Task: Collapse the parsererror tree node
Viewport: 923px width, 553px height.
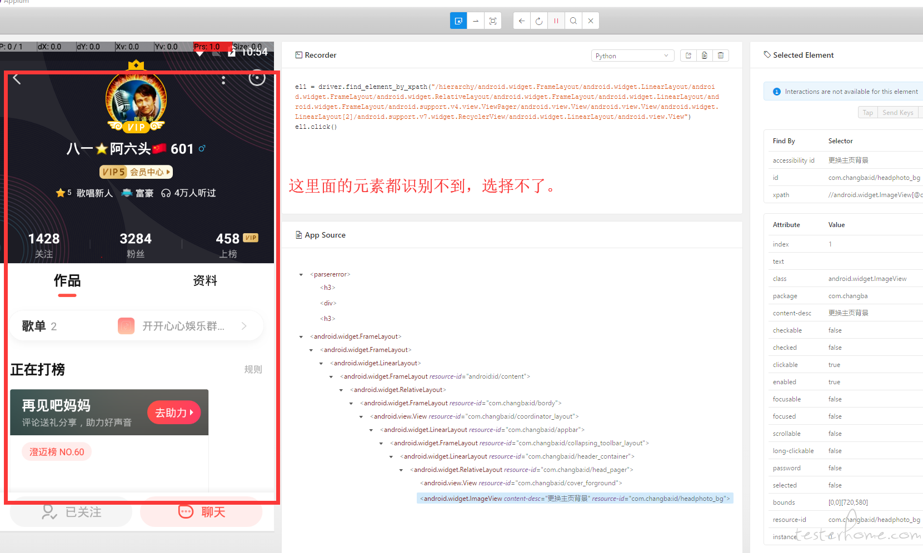Action: click(x=301, y=275)
